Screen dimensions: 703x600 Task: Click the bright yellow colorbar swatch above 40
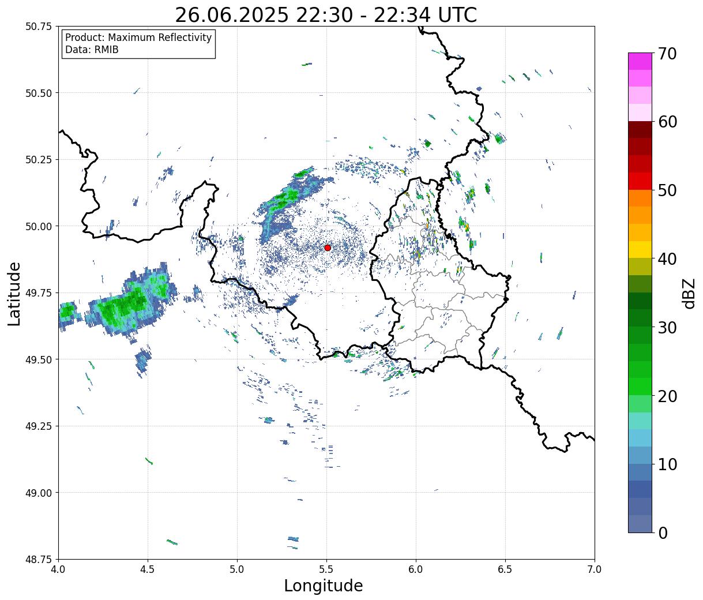640,249
